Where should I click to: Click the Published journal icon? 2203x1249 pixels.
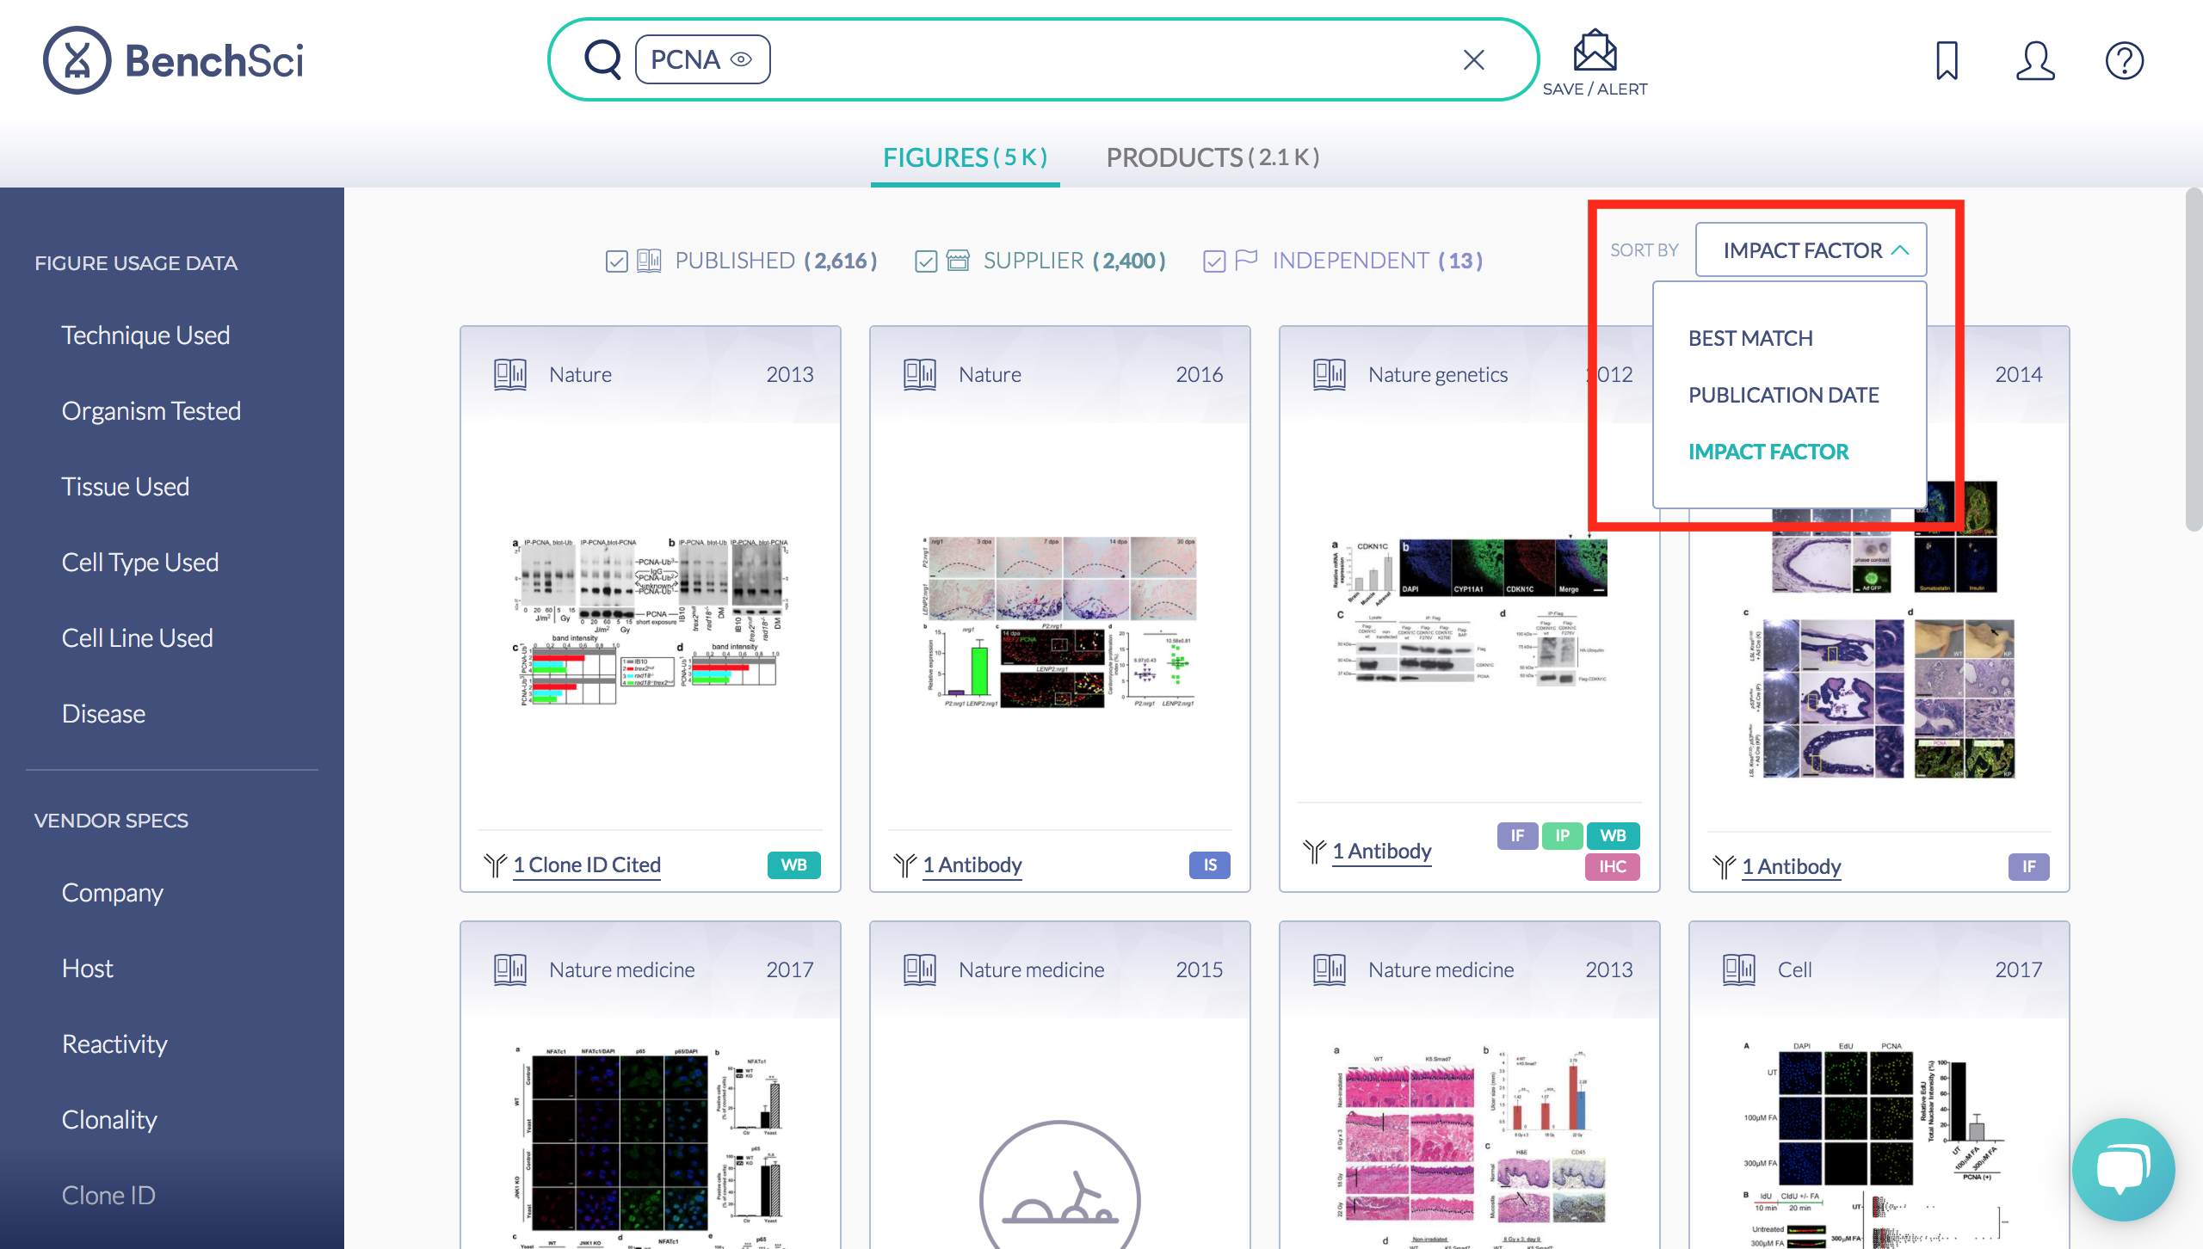click(649, 260)
